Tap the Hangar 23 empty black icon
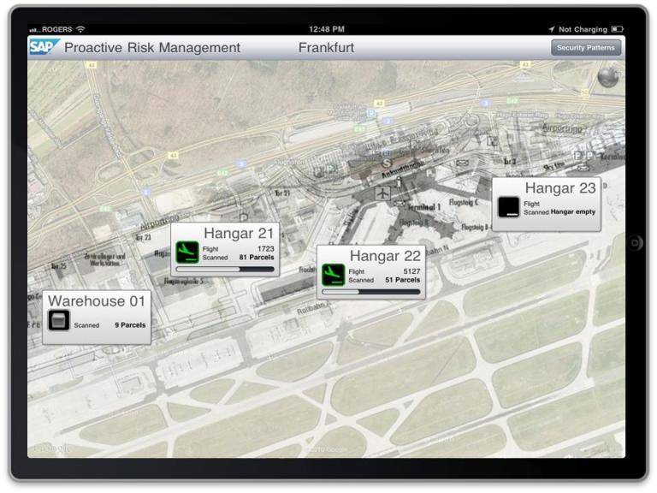 pos(508,207)
